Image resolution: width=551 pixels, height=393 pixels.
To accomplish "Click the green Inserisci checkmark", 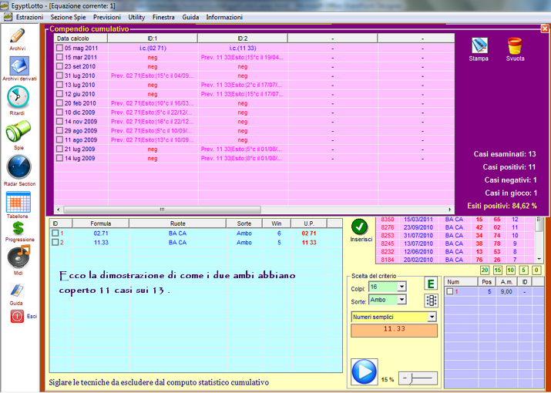I will 359,227.
